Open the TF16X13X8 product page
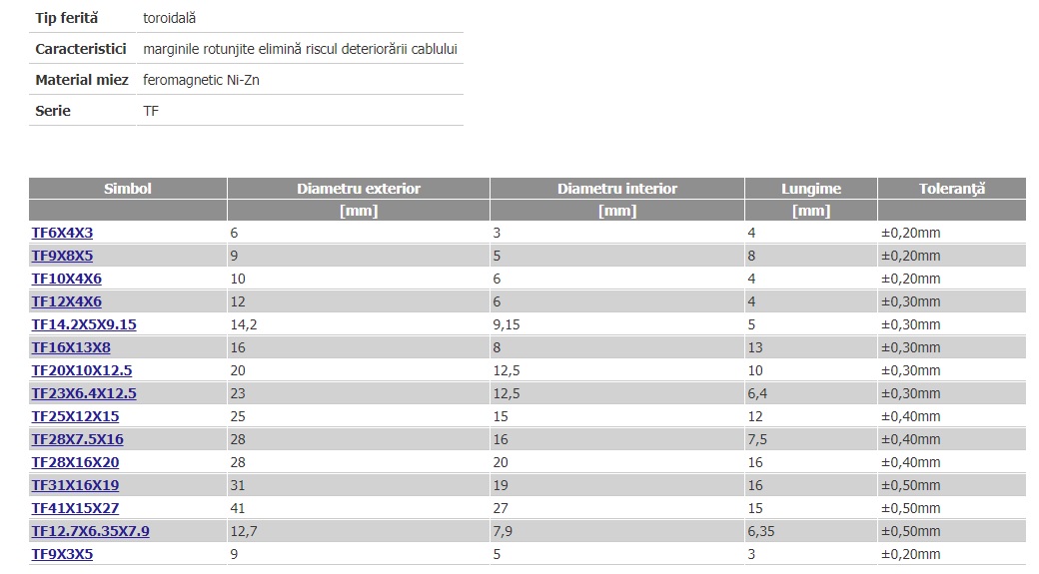This screenshot has width=1039, height=574. click(x=71, y=347)
